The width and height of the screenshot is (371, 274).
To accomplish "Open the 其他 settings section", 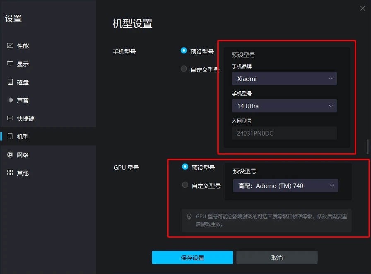I will coord(48,173).
